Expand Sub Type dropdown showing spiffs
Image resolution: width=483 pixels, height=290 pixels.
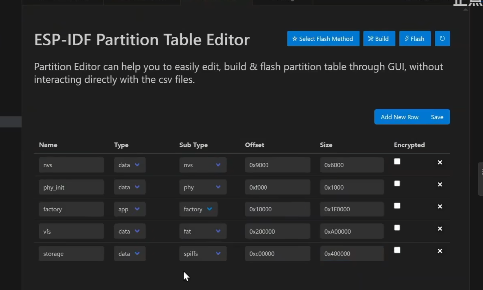pyautogui.click(x=203, y=253)
